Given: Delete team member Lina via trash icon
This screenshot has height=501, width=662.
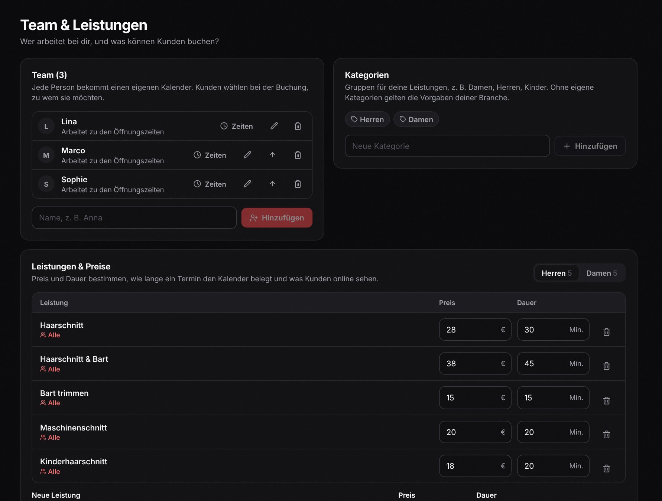Looking at the screenshot, I should tap(298, 126).
